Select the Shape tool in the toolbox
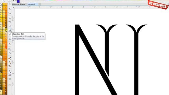 coord(10,4)
